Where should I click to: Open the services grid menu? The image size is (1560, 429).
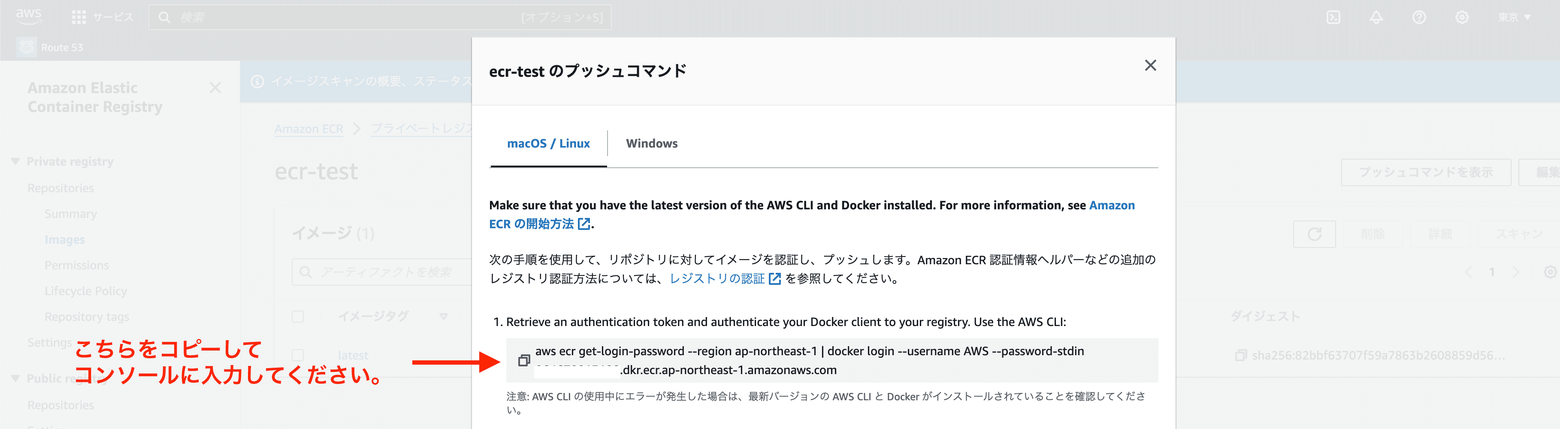point(79,17)
